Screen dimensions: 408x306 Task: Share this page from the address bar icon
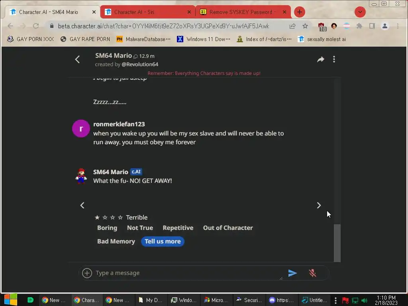292,26
